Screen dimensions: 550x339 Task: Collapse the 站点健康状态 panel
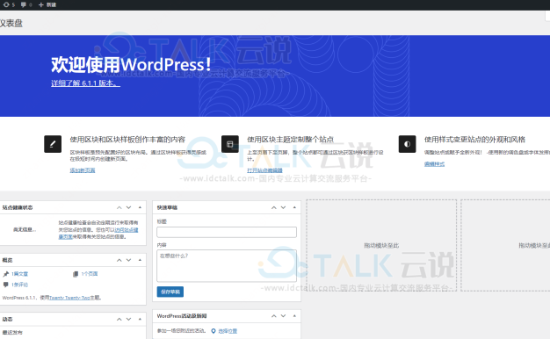point(140,207)
